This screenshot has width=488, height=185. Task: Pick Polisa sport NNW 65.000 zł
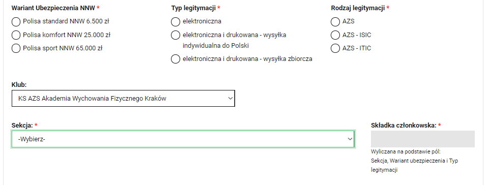(16, 48)
